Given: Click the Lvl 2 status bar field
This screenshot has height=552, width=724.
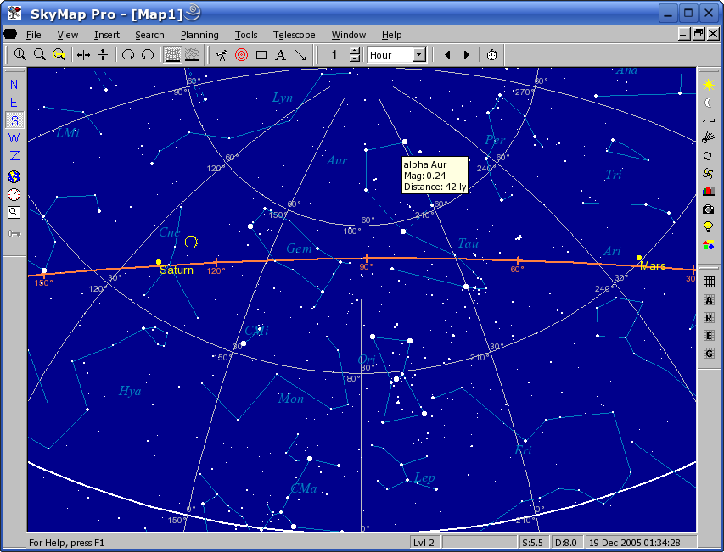Looking at the screenshot, I should (424, 543).
